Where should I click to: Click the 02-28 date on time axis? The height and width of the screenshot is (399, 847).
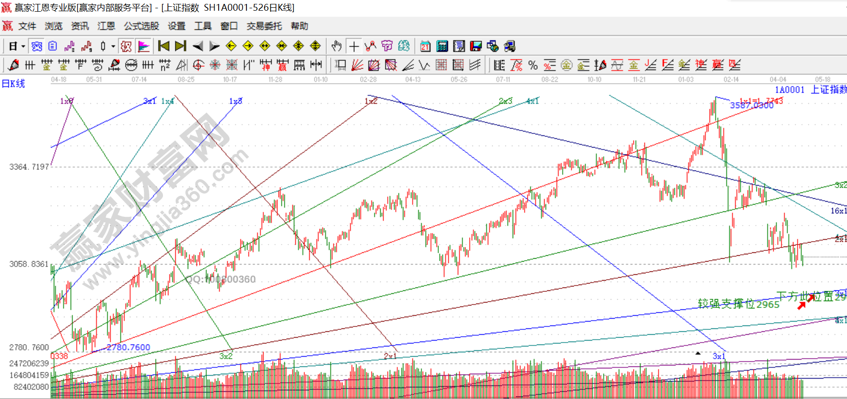(x=368, y=79)
